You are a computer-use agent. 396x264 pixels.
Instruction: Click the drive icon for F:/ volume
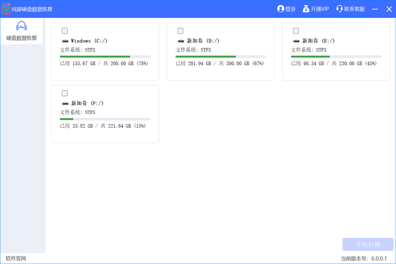point(65,103)
